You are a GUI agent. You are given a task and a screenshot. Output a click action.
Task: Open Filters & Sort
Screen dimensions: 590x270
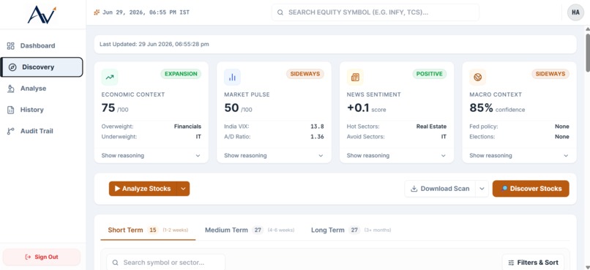[x=533, y=263]
